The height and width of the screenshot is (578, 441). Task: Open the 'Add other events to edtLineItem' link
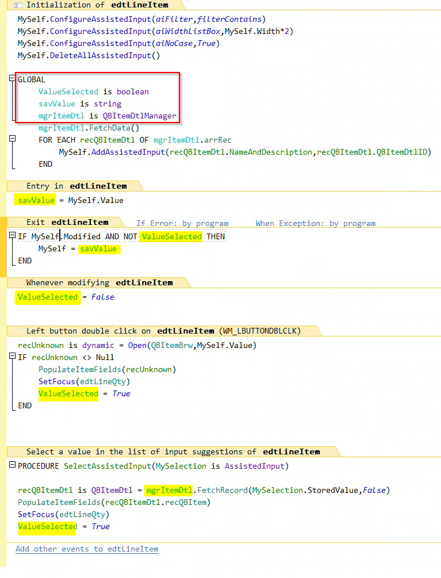pos(87,549)
